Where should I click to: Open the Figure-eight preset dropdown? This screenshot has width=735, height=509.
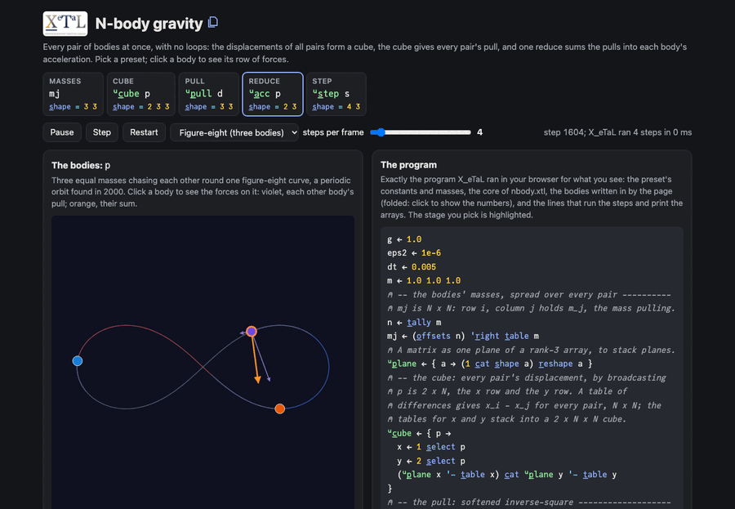pyautogui.click(x=234, y=132)
